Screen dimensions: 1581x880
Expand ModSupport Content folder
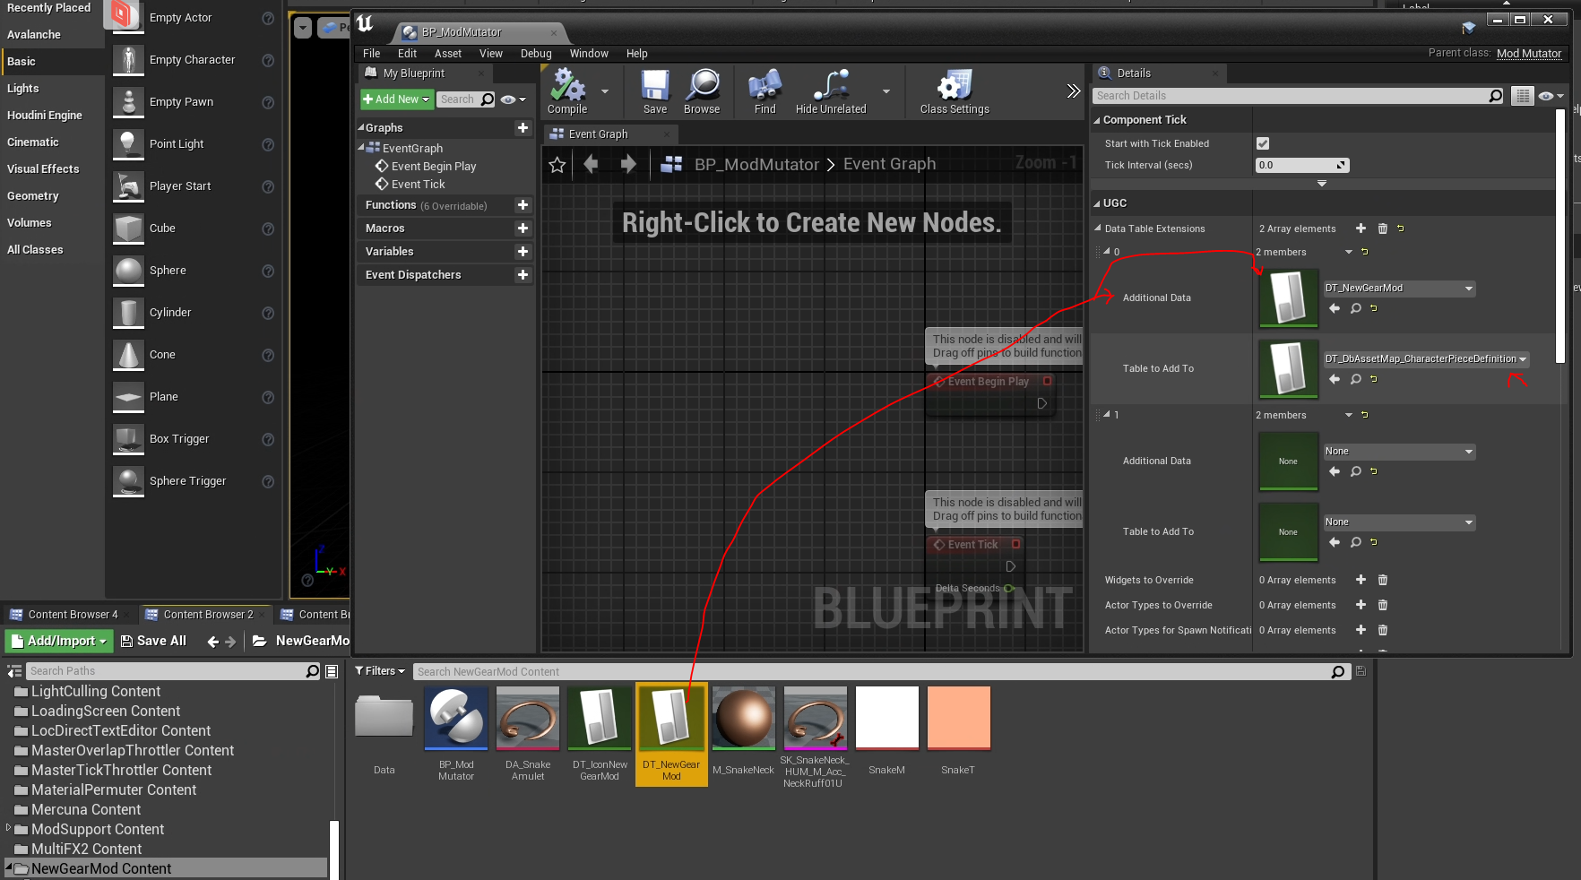coord(9,828)
